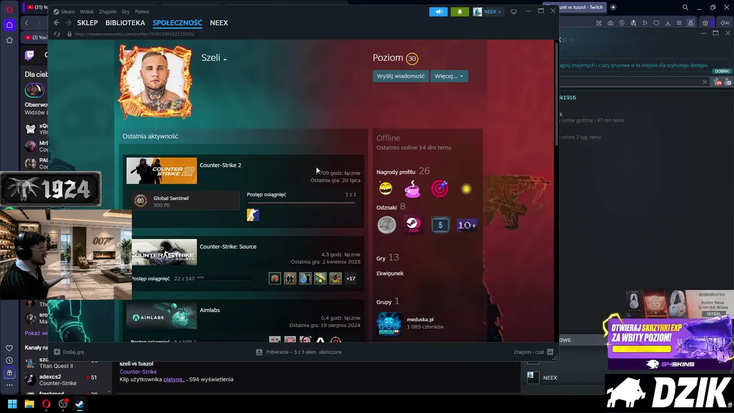Click the coffee cup profile award

pos(412,188)
